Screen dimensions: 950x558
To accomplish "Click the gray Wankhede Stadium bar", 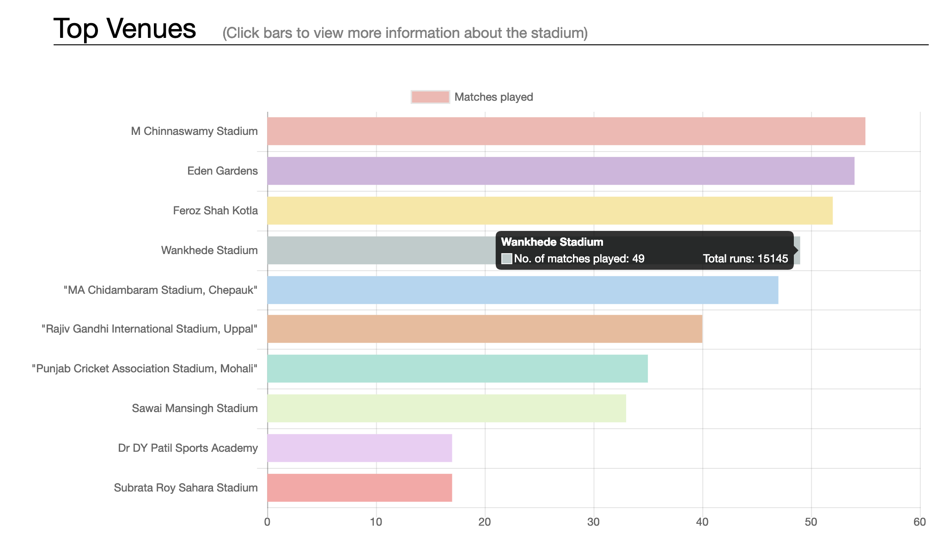I will pyautogui.click(x=381, y=250).
